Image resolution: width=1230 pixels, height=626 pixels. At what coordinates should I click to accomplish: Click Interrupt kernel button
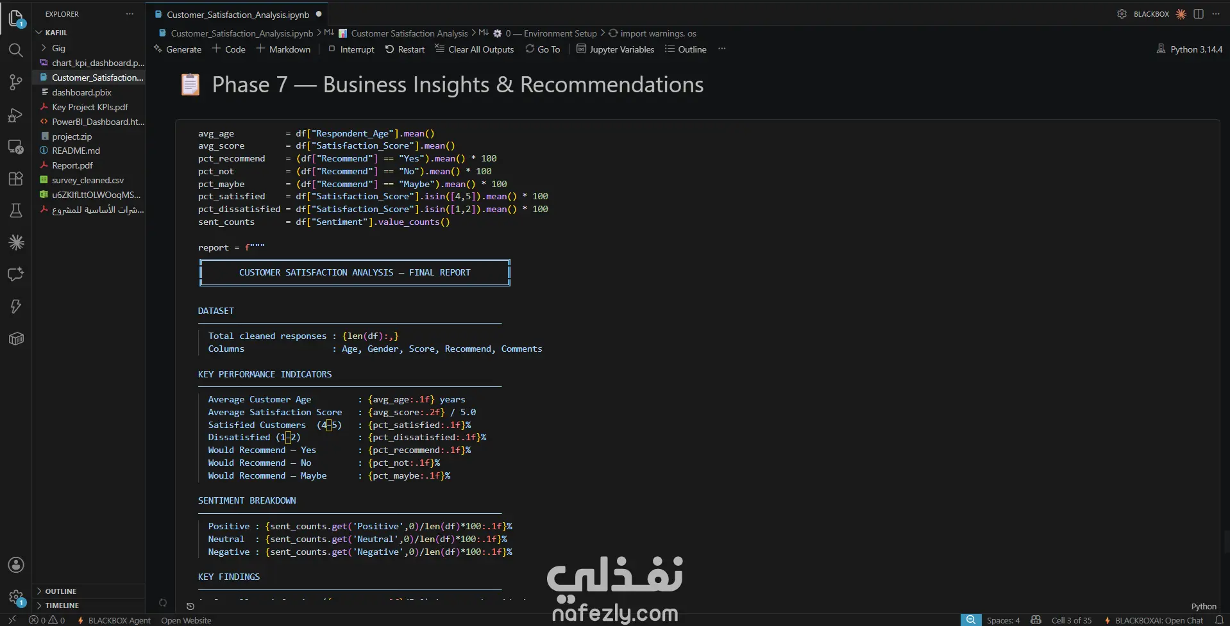pos(351,49)
